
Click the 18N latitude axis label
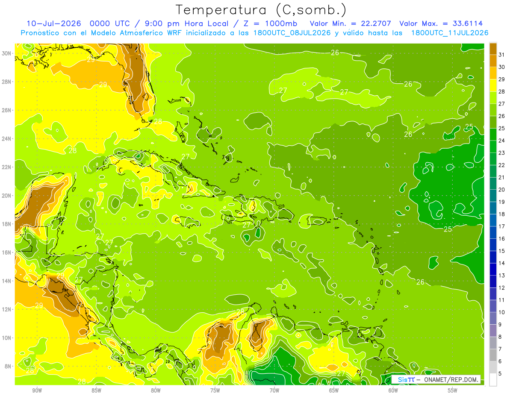pyautogui.click(x=6, y=224)
